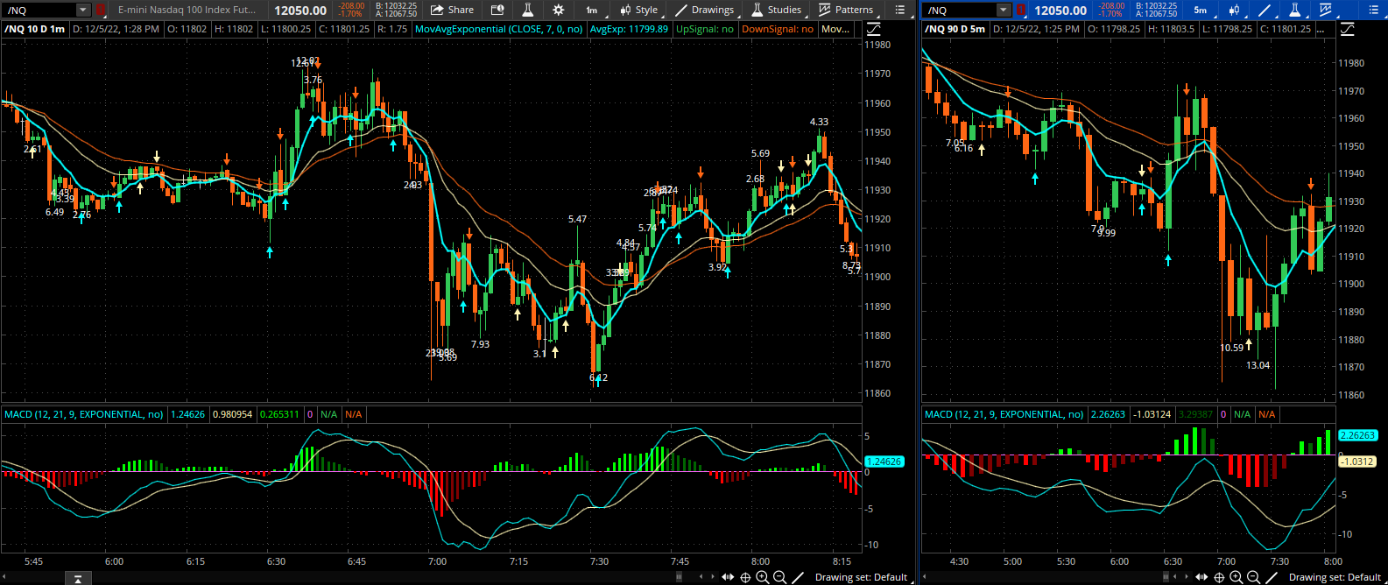Viewport: 1388px width, 585px height.
Task: Click the price axis settings icon in left chart
Action: coord(874,29)
